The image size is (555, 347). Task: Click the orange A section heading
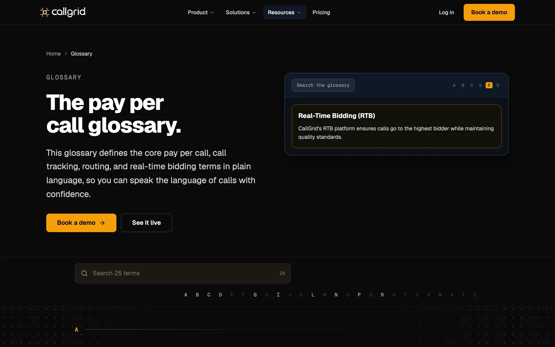(x=77, y=330)
